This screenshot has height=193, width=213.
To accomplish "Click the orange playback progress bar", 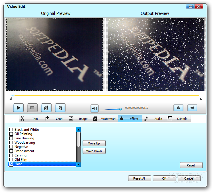I will [107, 95].
